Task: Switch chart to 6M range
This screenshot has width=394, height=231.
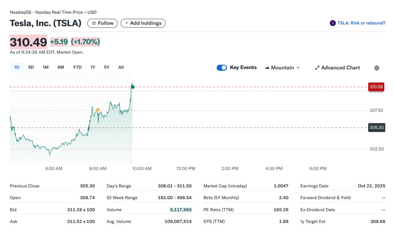Action: (60, 67)
